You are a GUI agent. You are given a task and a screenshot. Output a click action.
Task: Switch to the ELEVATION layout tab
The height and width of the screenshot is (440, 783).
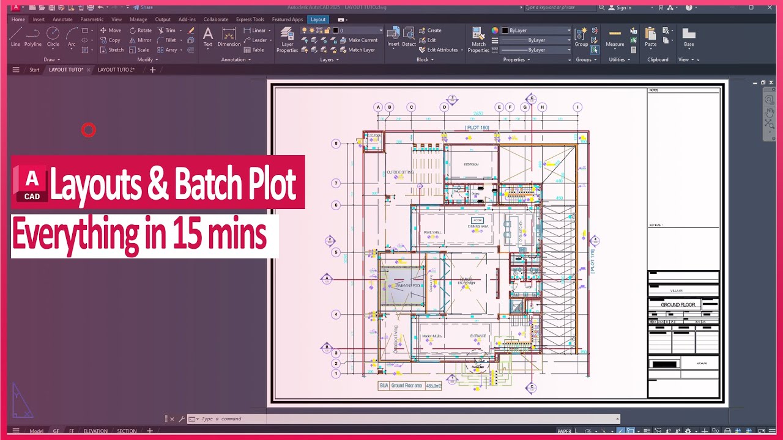coord(95,431)
